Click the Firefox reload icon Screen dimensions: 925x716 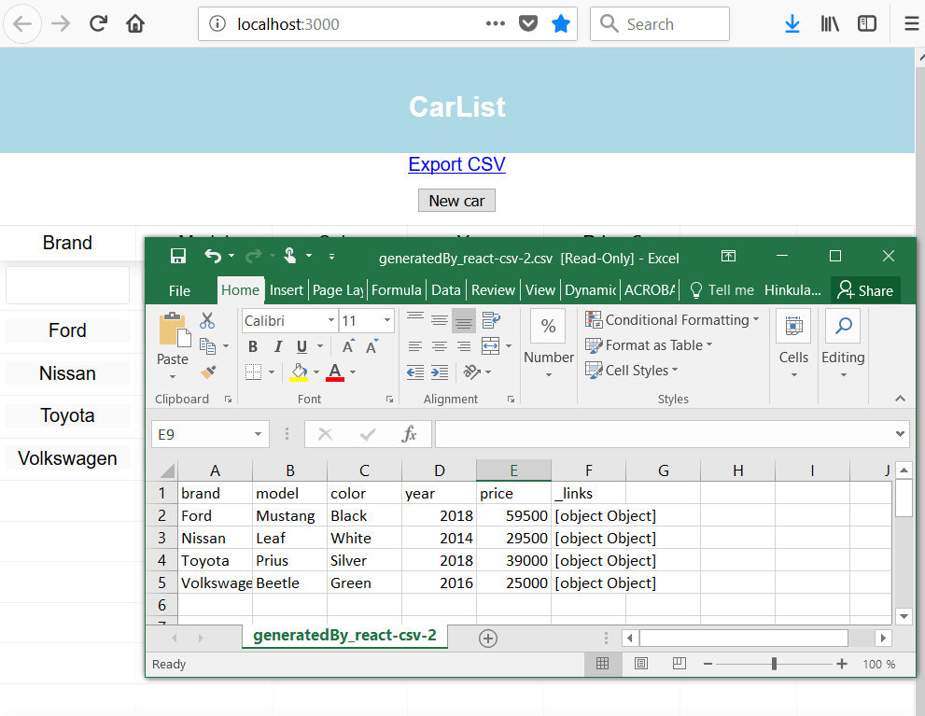(98, 23)
